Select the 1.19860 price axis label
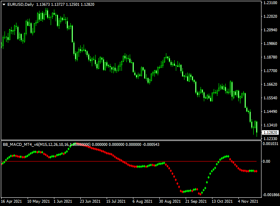Image resolution: width=280 pixels, height=206 pixels. coord(271,43)
